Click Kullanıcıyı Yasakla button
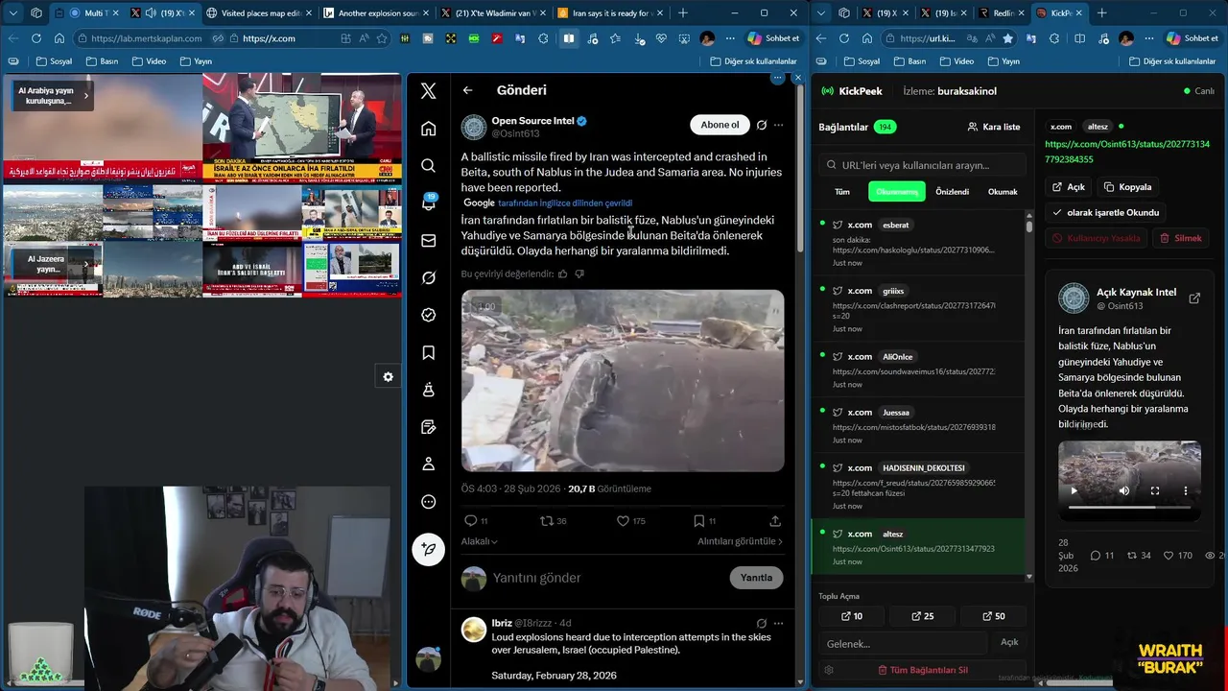 click(1097, 238)
